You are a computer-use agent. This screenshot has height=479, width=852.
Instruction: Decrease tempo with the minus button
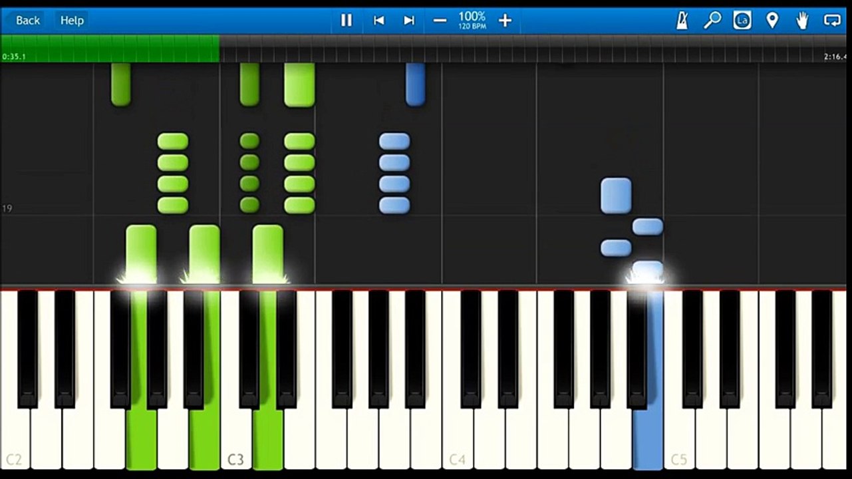tap(440, 21)
